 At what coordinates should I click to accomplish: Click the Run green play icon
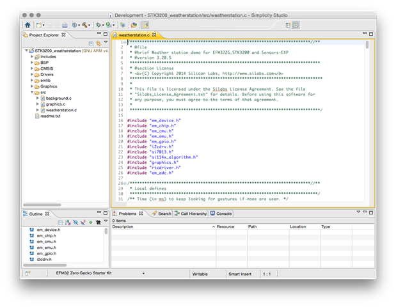pyautogui.click(x=108, y=25)
